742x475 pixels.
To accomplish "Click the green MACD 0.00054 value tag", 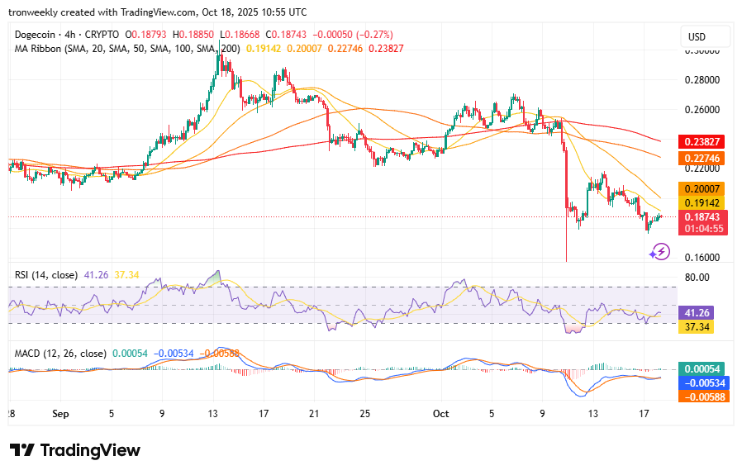I will coord(701,369).
